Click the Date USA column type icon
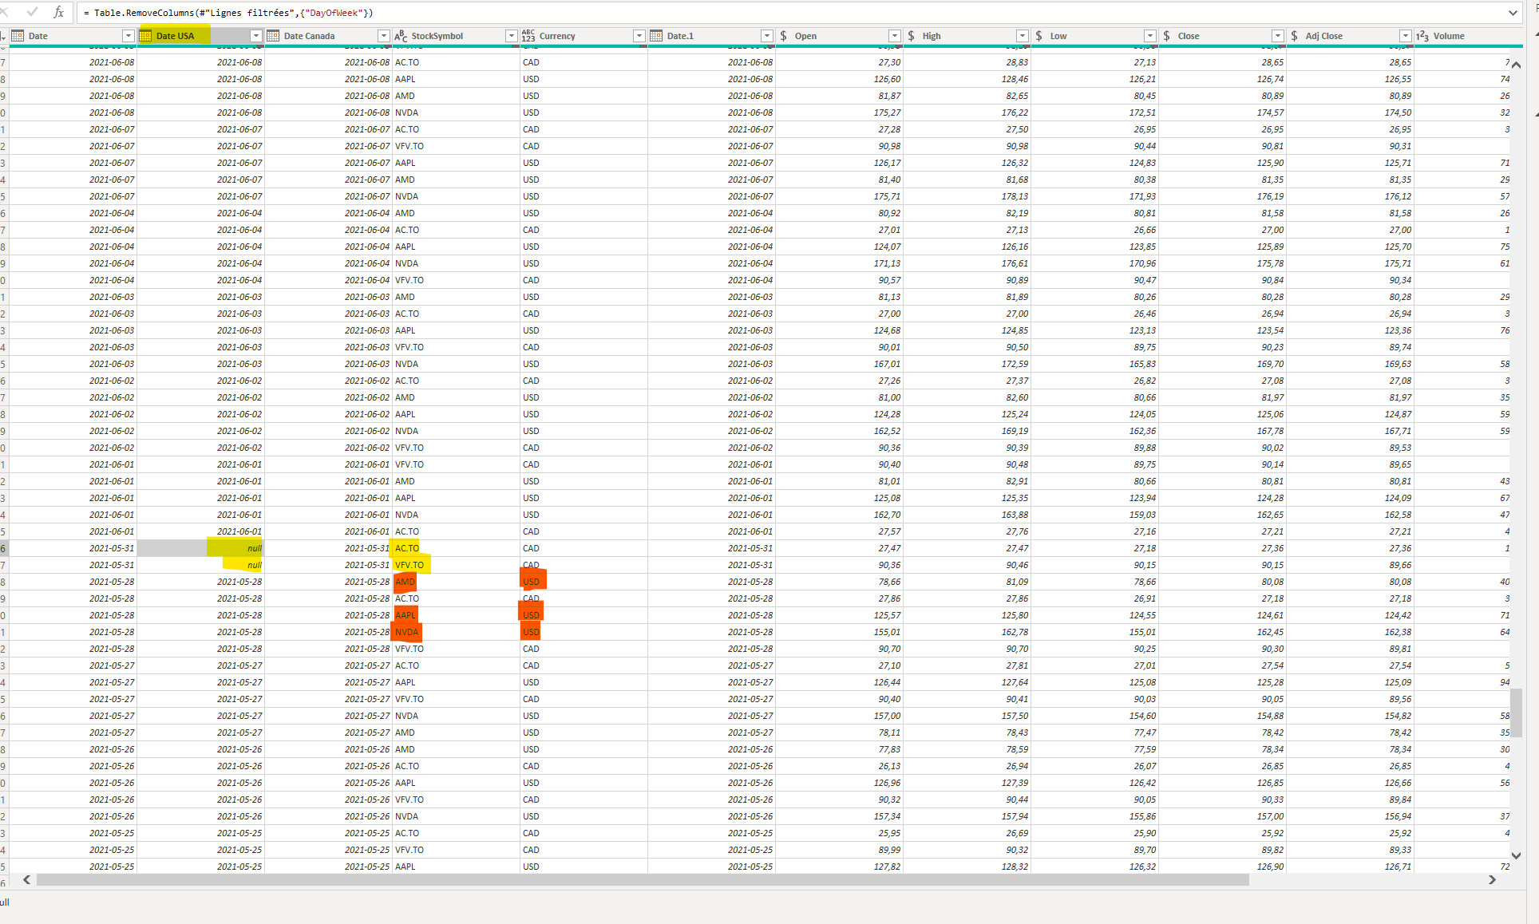This screenshot has width=1539, height=924. coord(145,36)
